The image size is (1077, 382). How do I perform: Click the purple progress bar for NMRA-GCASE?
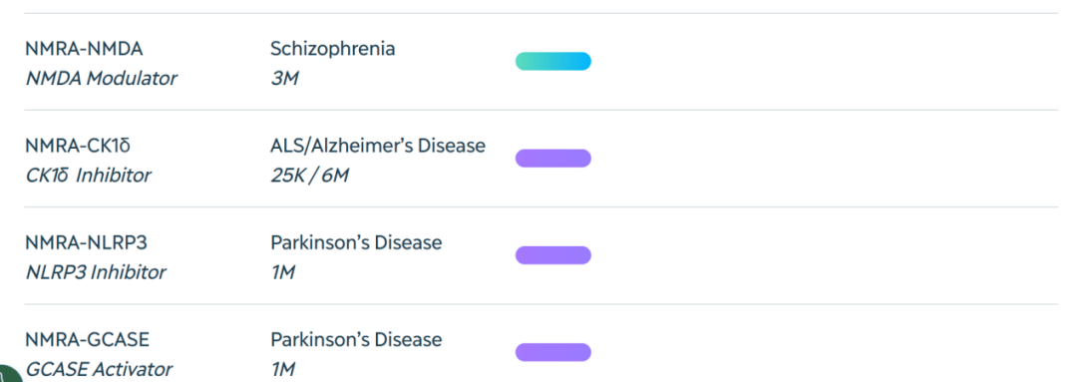[552, 352]
